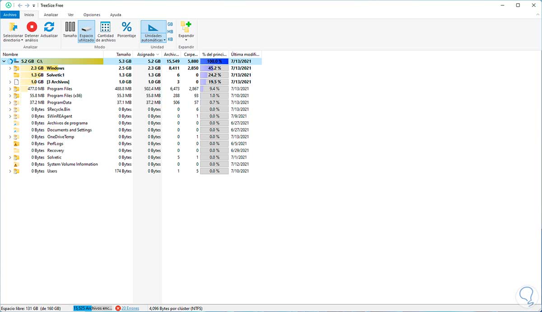Image resolution: width=542 pixels, height=312 pixels.
Task: Switch to the Analizar tab
Action: pyautogui.click(x=51, y=15)
